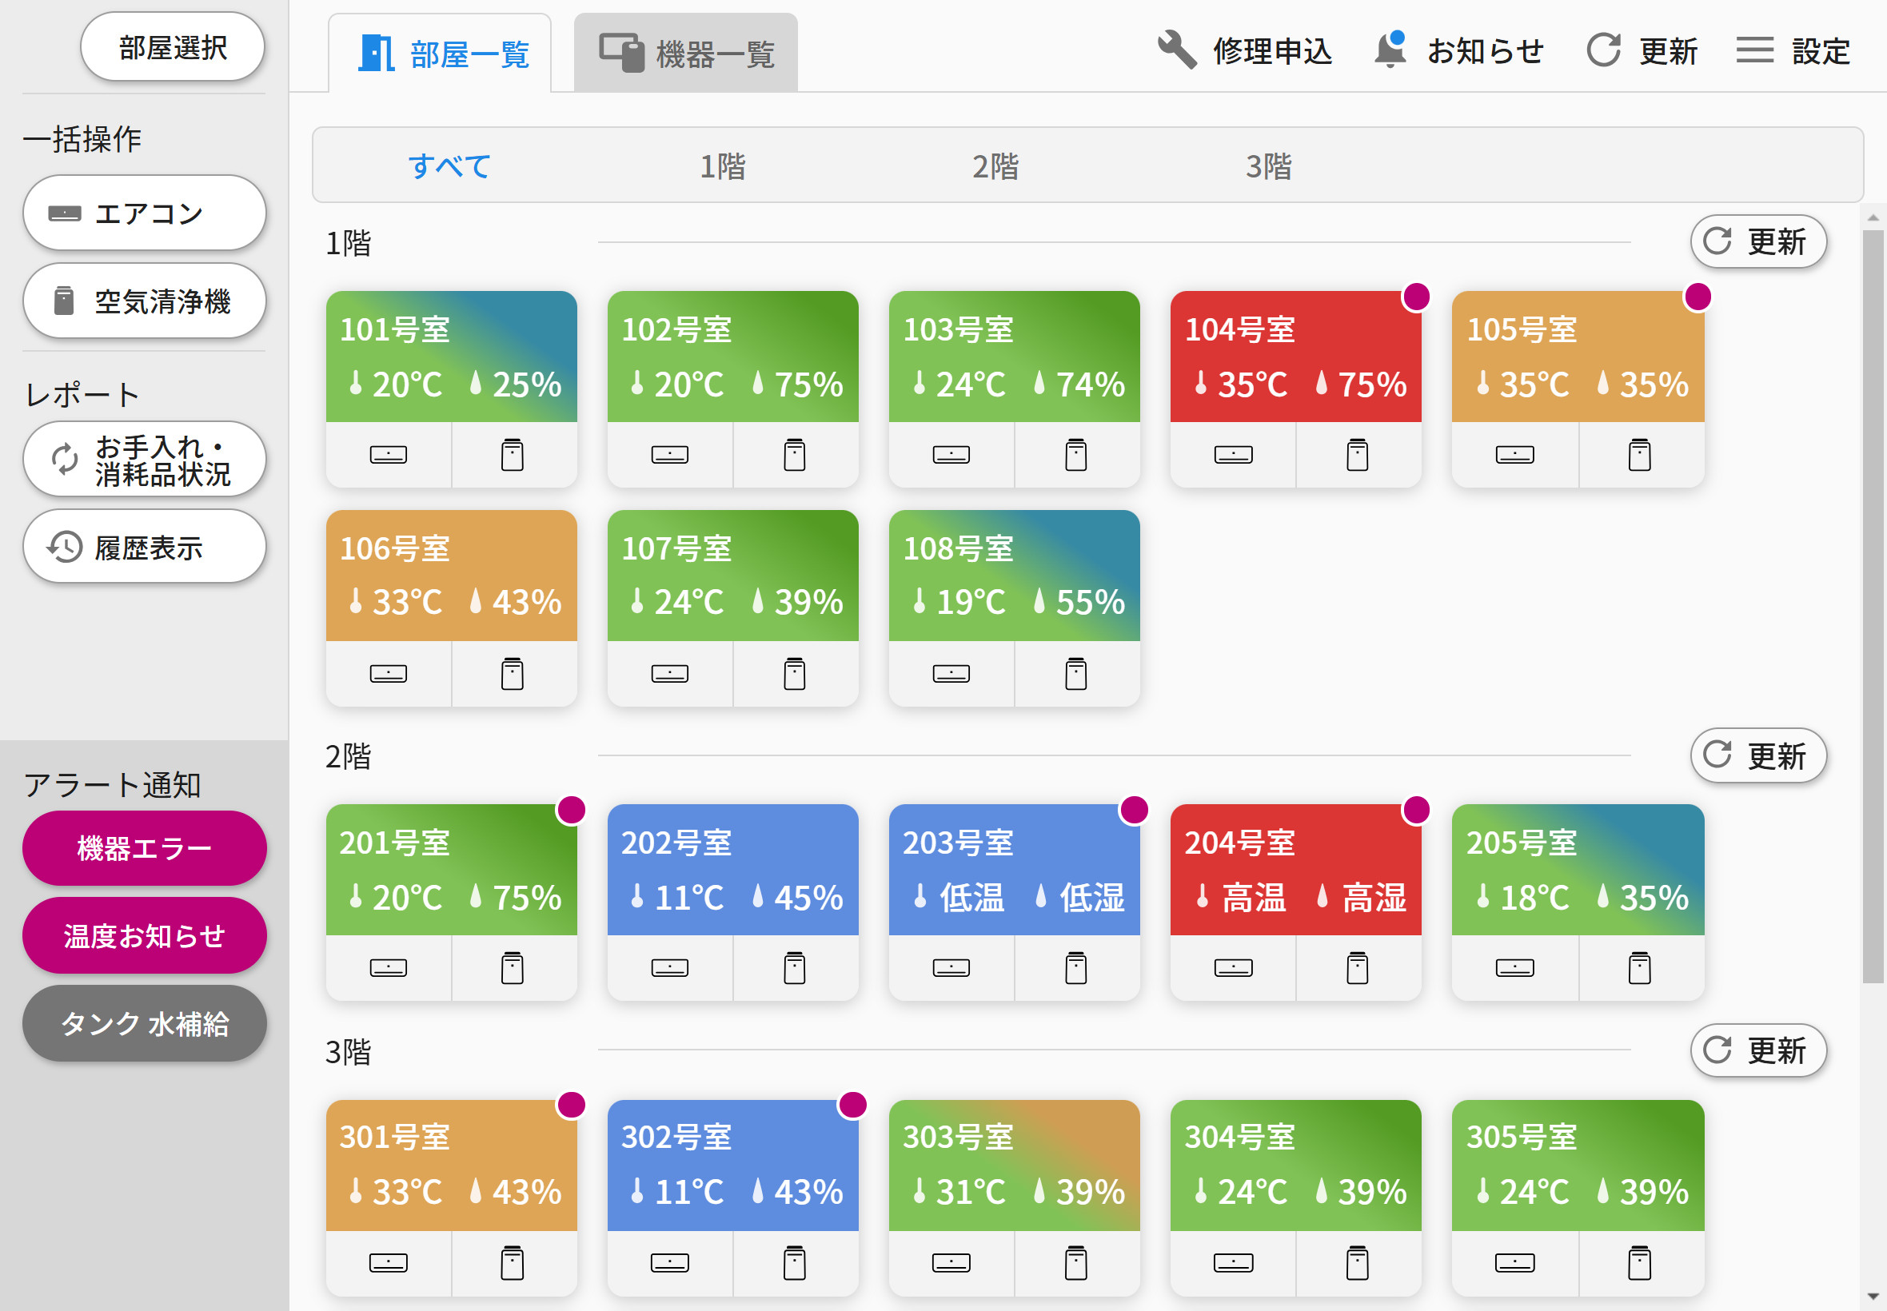Open the air conditioner control for room 203

[951, 967]
